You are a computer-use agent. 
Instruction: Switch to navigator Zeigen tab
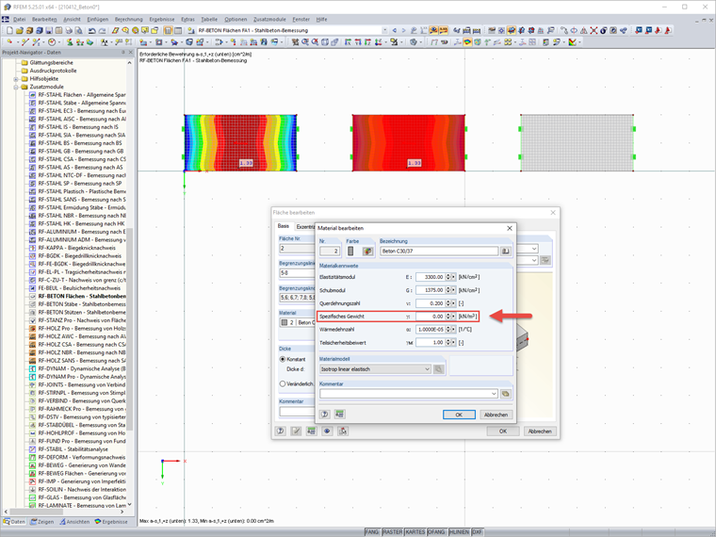point(41,522)
